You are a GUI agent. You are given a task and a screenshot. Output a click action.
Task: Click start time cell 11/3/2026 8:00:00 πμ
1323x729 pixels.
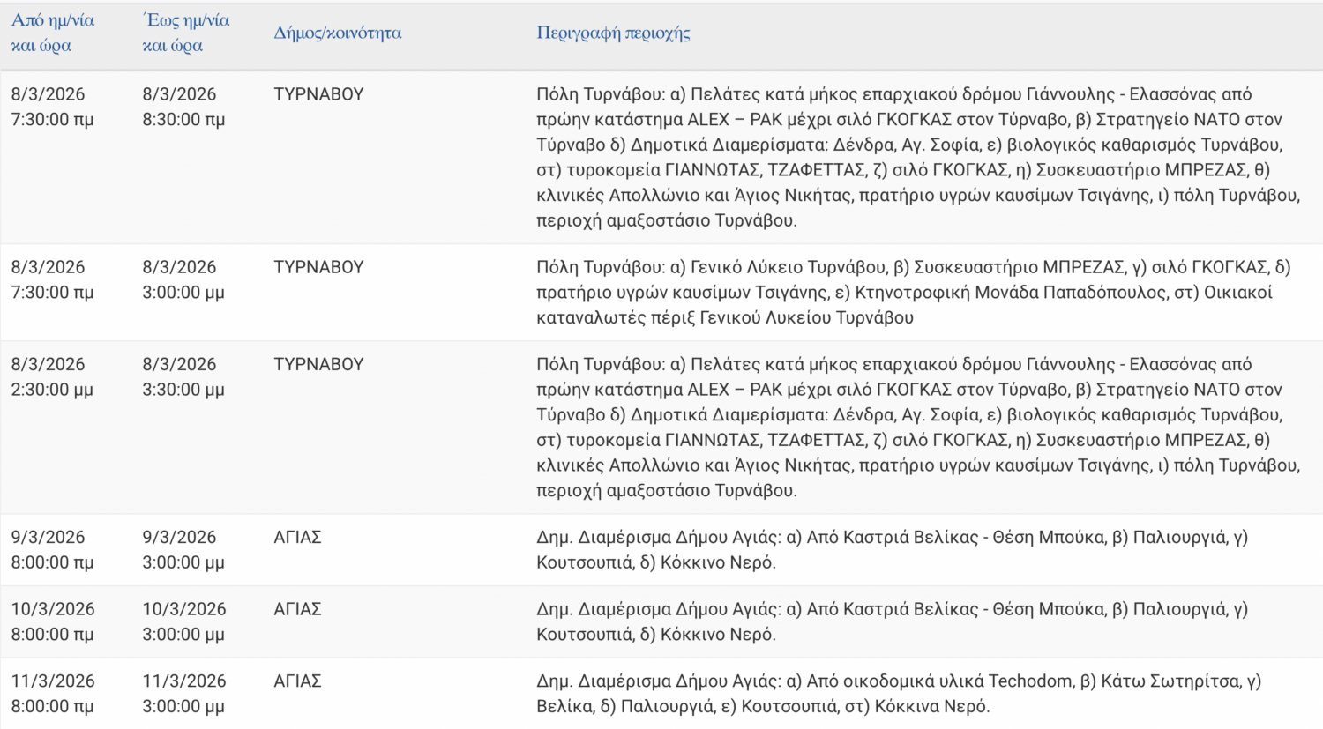(x=52, y=693)
